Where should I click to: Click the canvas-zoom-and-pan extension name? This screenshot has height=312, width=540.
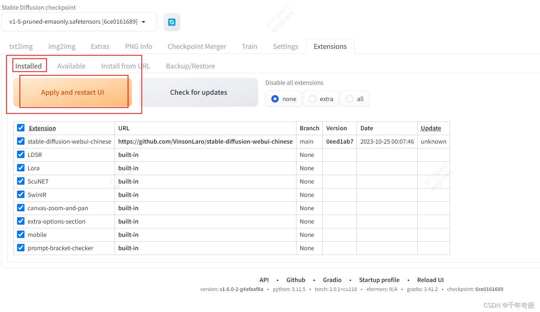tap(58, 208)
